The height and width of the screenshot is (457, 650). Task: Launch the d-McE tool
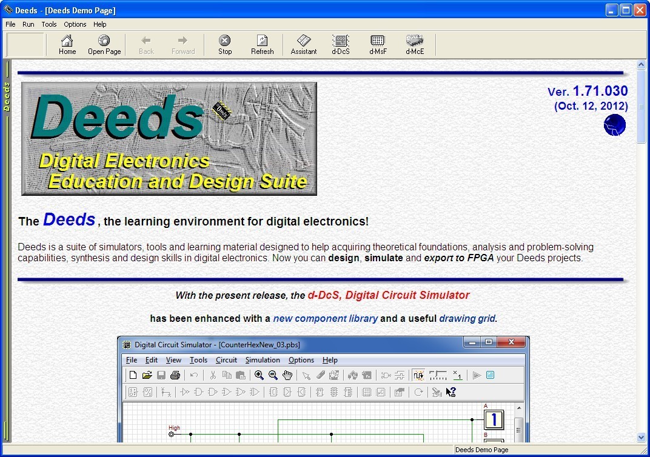(415, 45)
